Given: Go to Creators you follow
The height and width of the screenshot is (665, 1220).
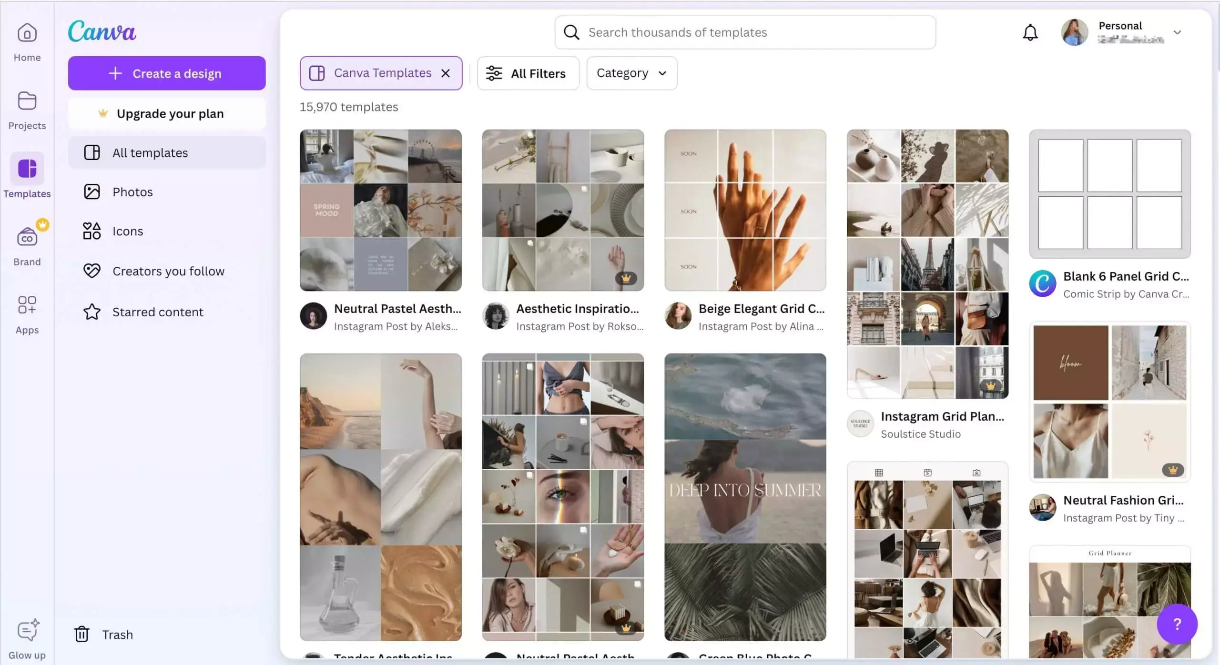Looking at the screenshot, I should [x=168, y=271].
